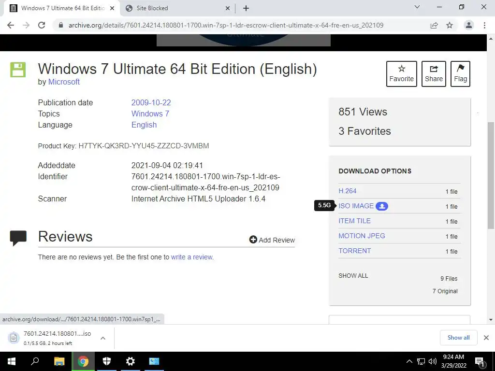Open the taskbar clock and calendar

[453, 361]
